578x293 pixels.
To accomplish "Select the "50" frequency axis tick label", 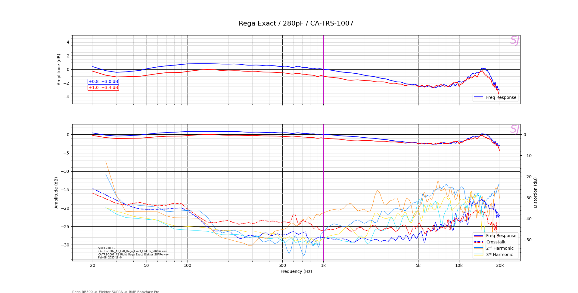I will pos(147,265).
